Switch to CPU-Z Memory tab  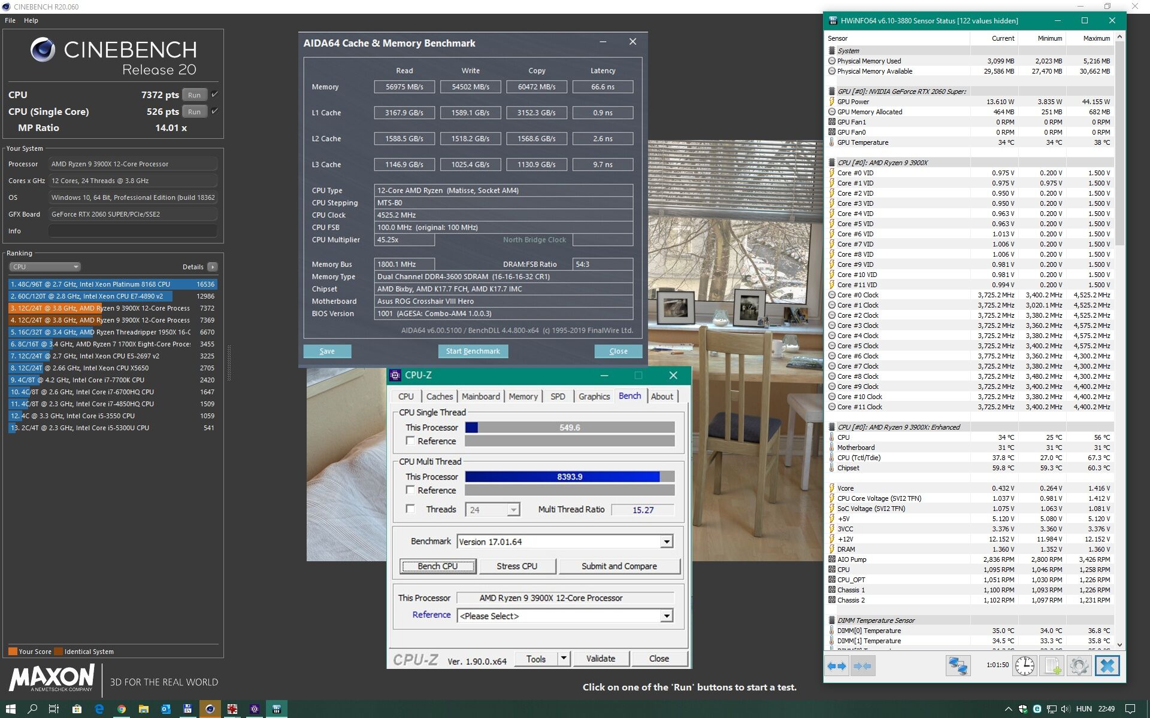coord(523,396)
